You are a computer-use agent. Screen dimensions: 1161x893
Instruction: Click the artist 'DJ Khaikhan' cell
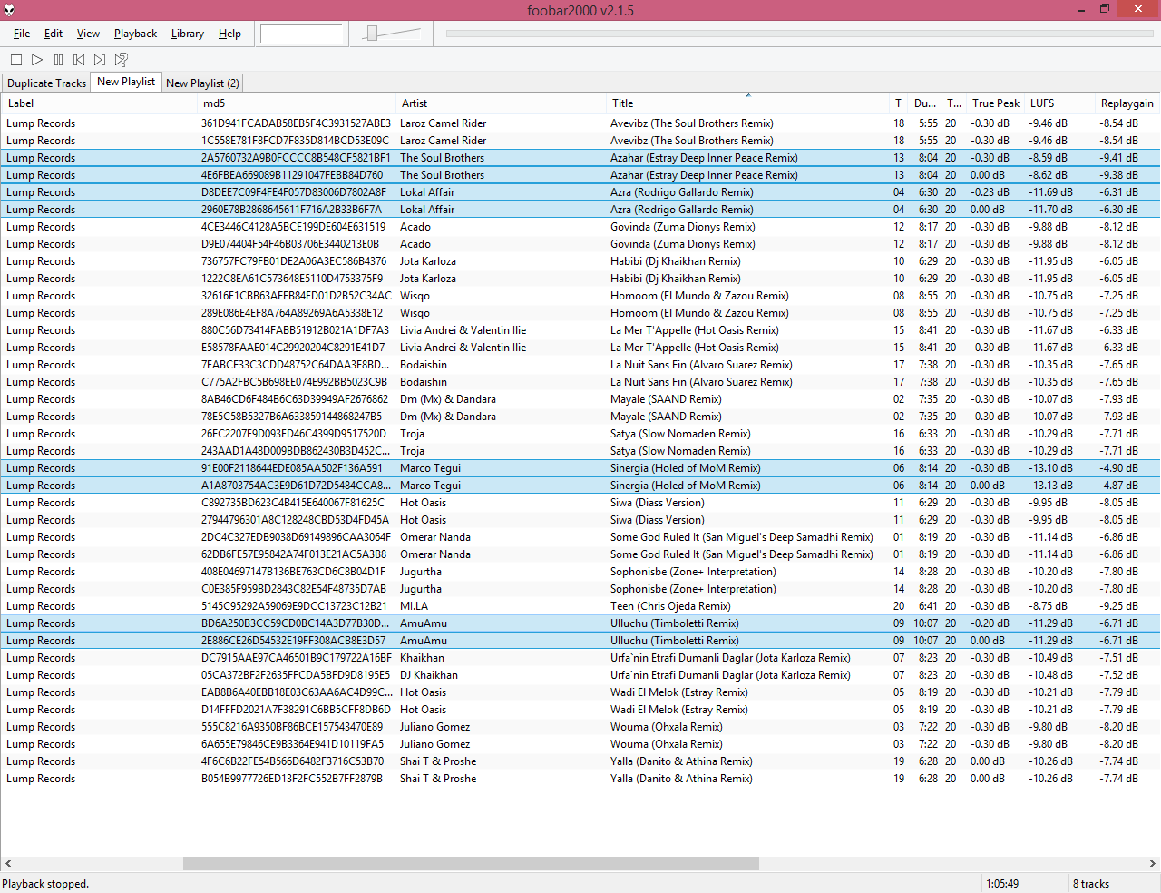pyautogui.click(x=429, y=675)
